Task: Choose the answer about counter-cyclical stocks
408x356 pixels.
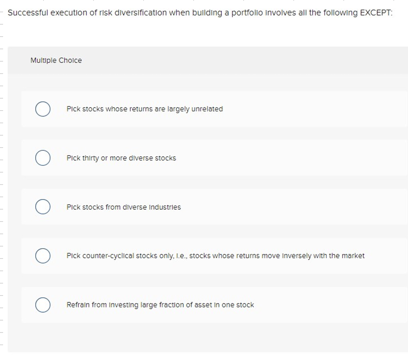Action: click(x=216, y=255)
